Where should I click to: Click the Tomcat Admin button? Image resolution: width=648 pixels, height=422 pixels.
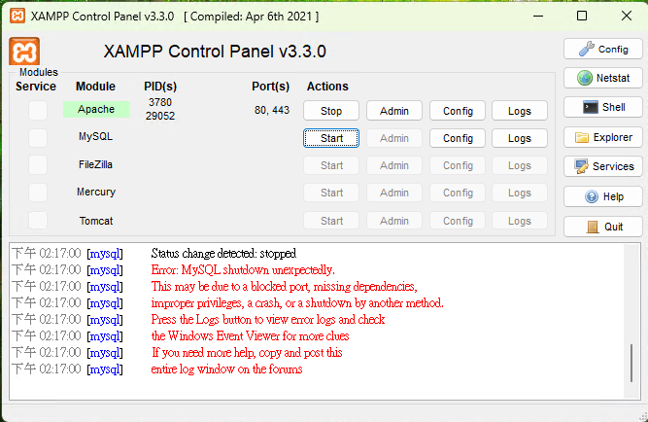click(394, 221)
